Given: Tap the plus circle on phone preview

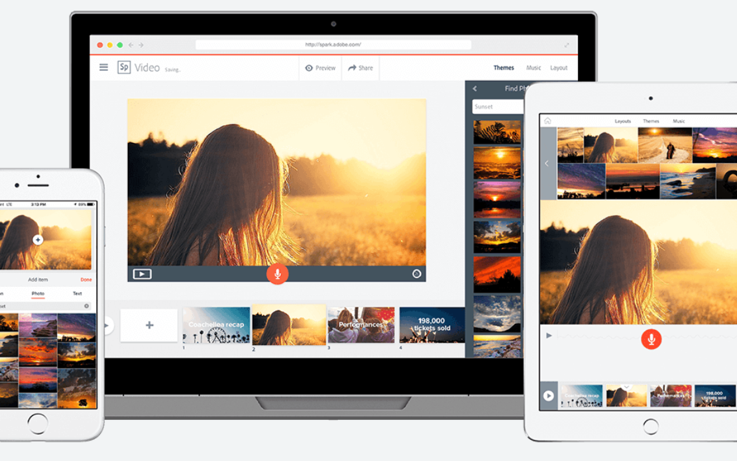Looking at the screenshot, I should tap(38, 240).
